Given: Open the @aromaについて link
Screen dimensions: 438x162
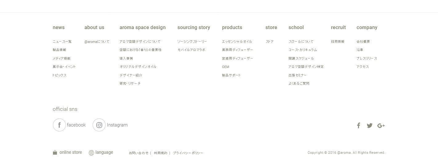Looking at the screenshot, I should tap(97, 42).
